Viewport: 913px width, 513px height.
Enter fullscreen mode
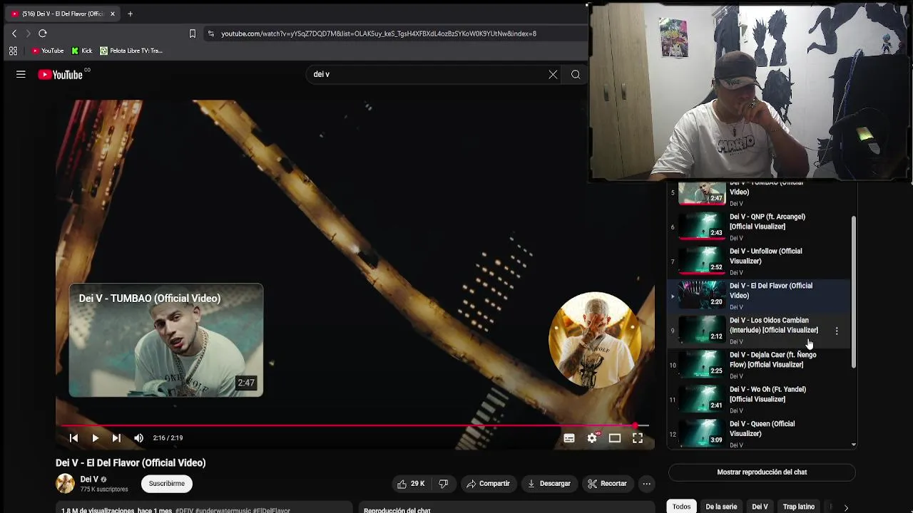(638, 438)
